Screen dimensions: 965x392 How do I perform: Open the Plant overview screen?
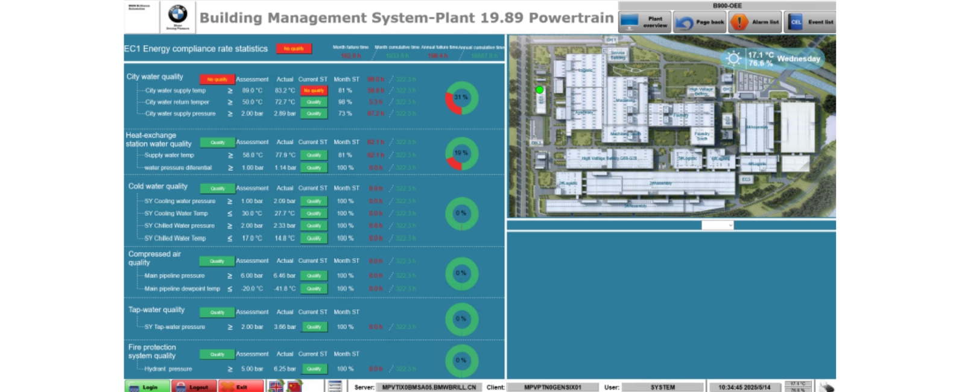(x=645, y=22)
